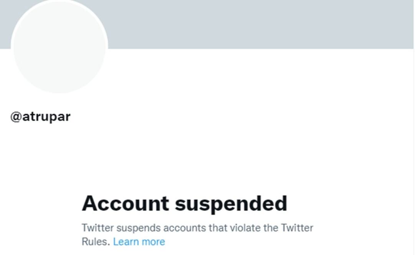Viewport: 415px width, 255px height.
Task: Click the word the before the second Twitter
Action: tap(270, 228)
